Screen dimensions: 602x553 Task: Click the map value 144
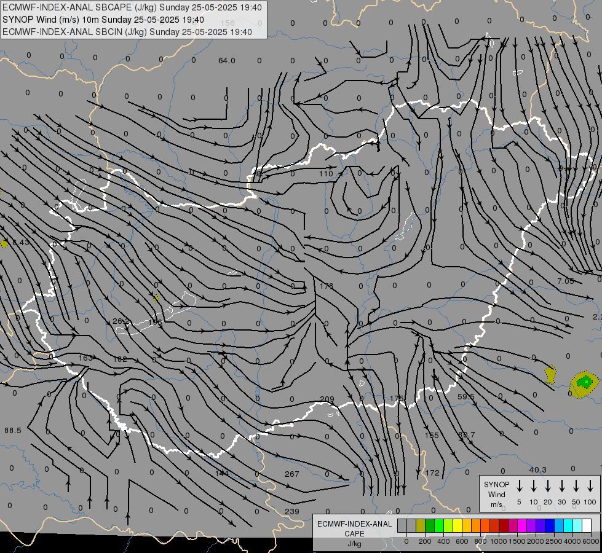click(222, 473)
